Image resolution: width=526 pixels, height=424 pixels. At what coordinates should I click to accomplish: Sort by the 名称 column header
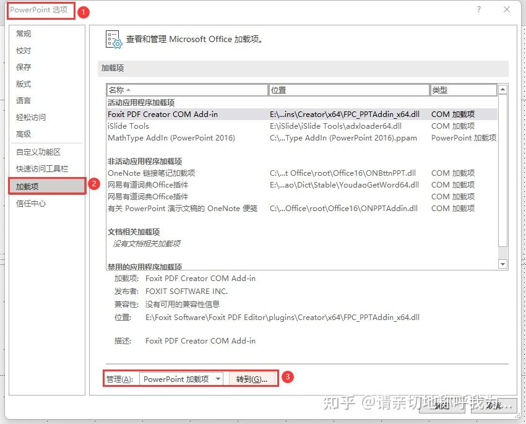pyautogui.click(x=188, y=90)
